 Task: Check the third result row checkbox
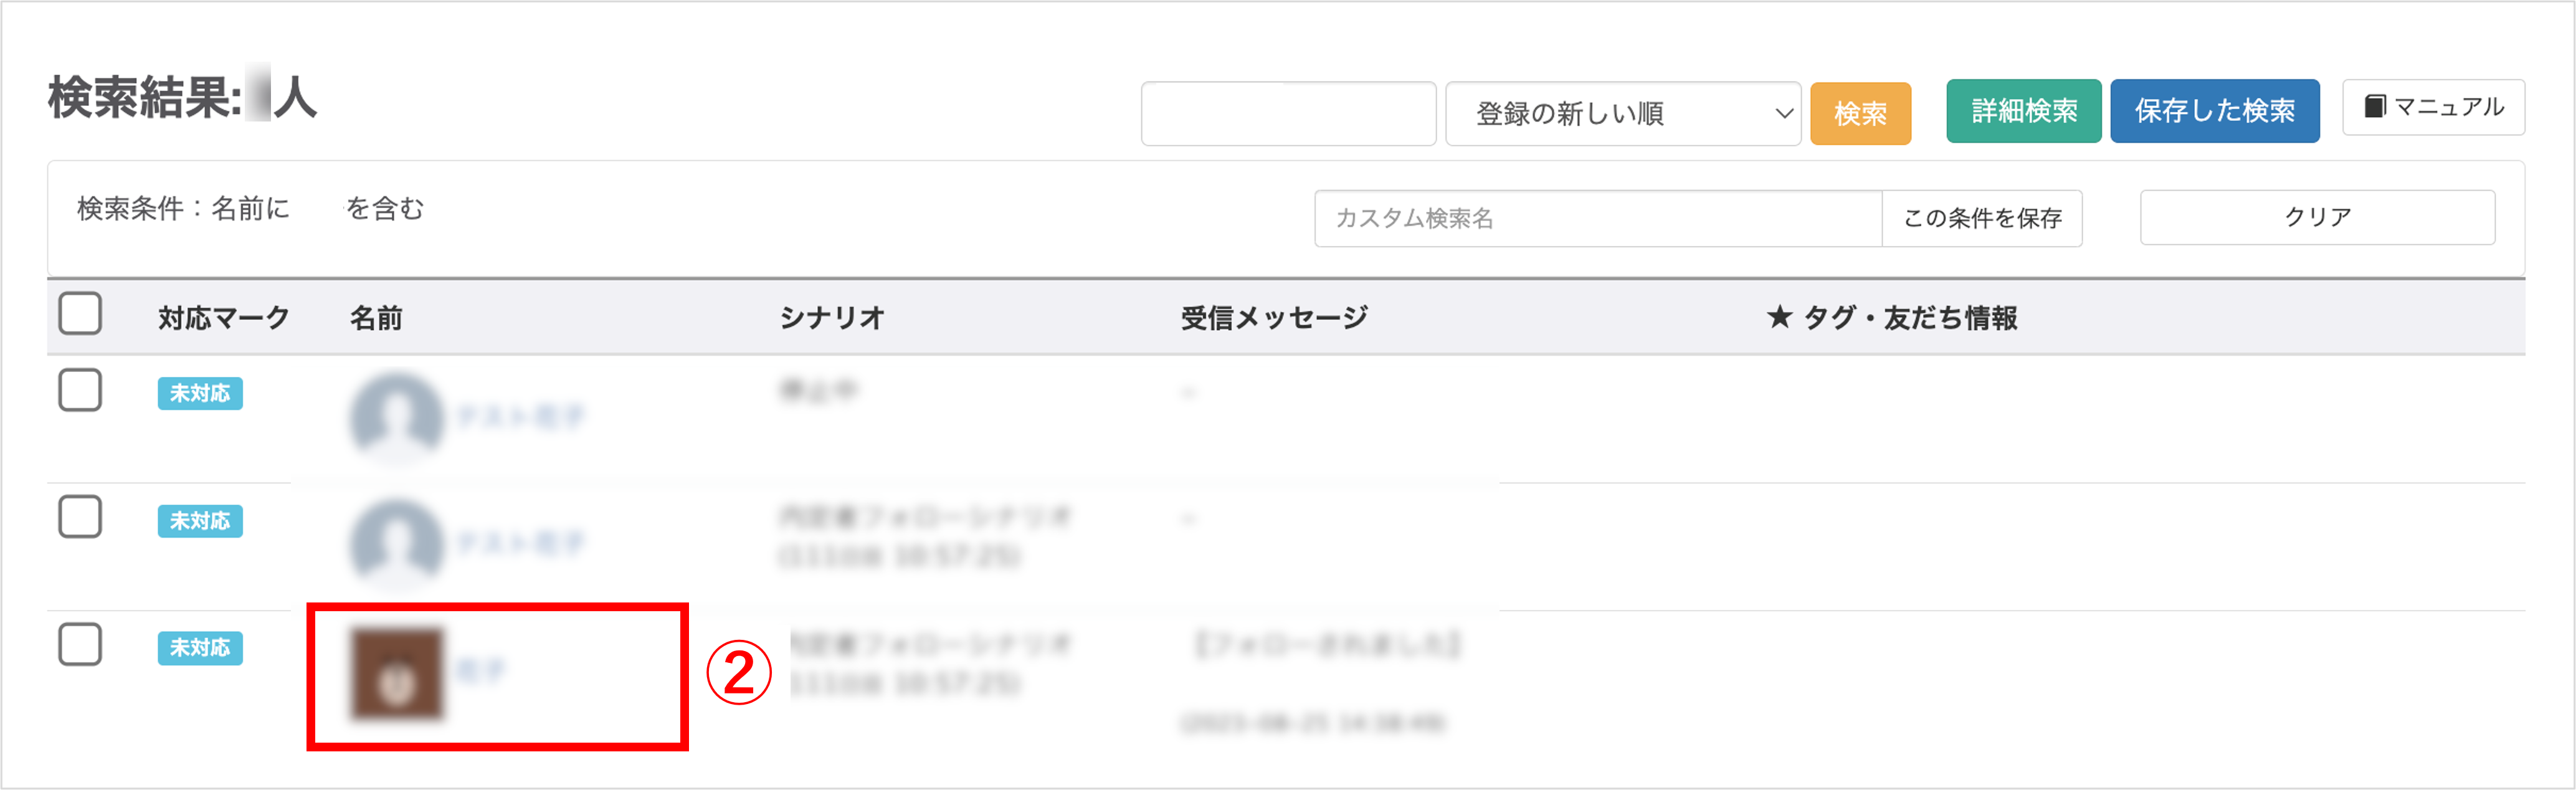click(x=80, y=644)
